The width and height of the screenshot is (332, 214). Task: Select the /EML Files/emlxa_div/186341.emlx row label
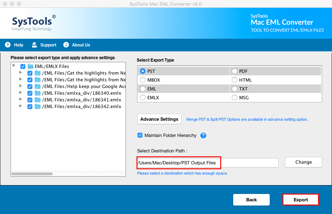click(x=82, y=100)
